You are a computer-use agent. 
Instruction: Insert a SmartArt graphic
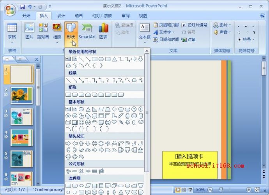[x=87, y=31]
